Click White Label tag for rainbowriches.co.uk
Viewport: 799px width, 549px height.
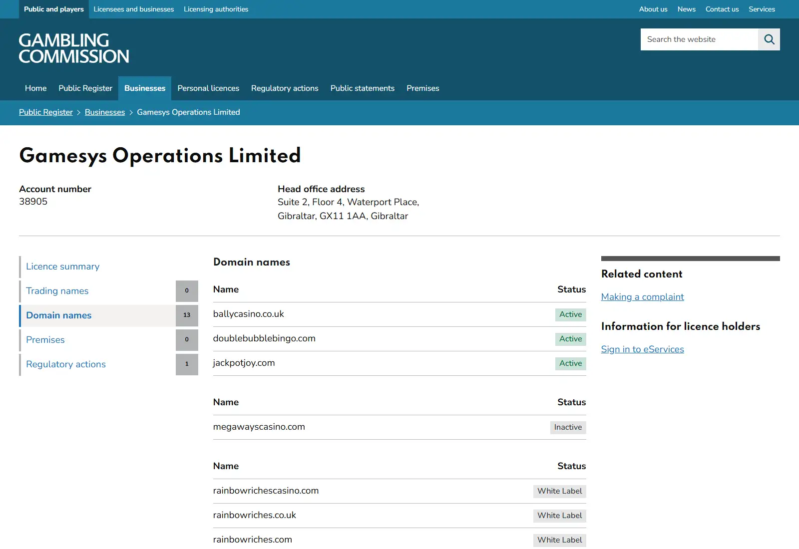(x=559, y=516)
